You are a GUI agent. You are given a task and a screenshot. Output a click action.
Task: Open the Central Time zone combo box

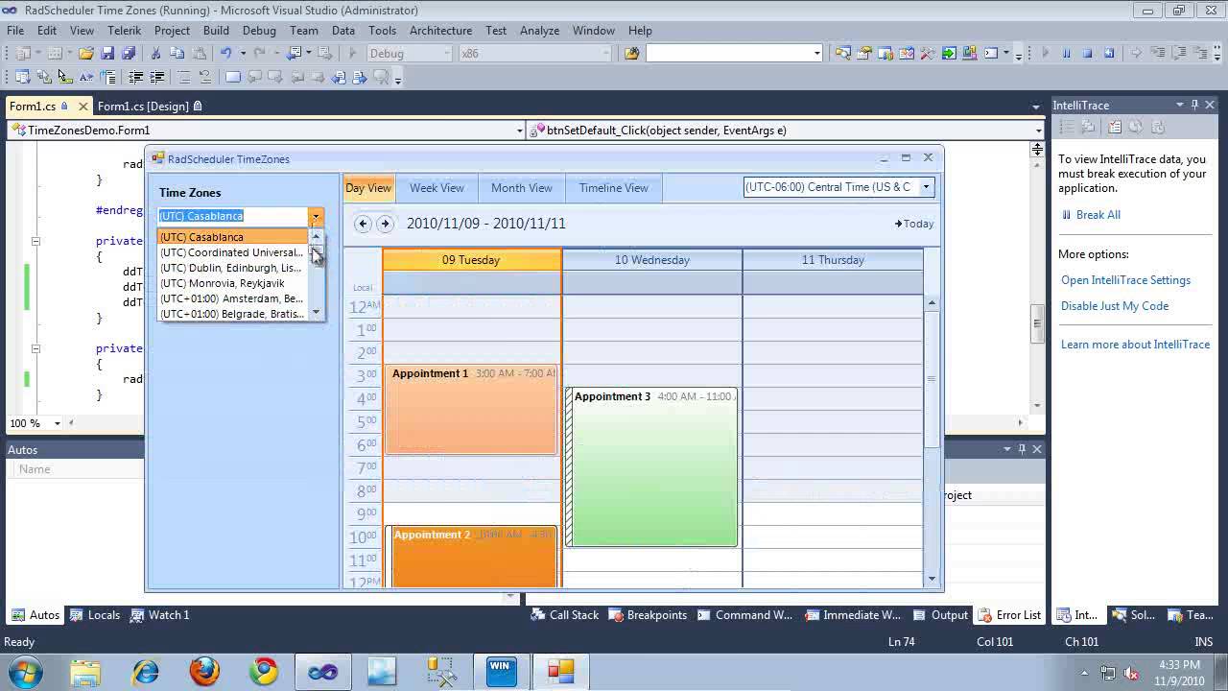(x=927, y=187)
